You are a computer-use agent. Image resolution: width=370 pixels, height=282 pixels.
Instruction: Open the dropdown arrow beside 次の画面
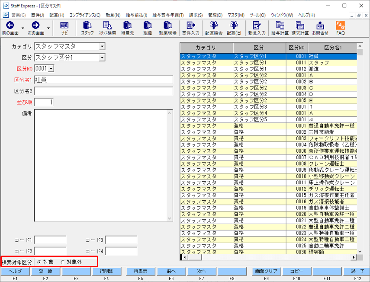pyautogui.click(x=48, y=28)
